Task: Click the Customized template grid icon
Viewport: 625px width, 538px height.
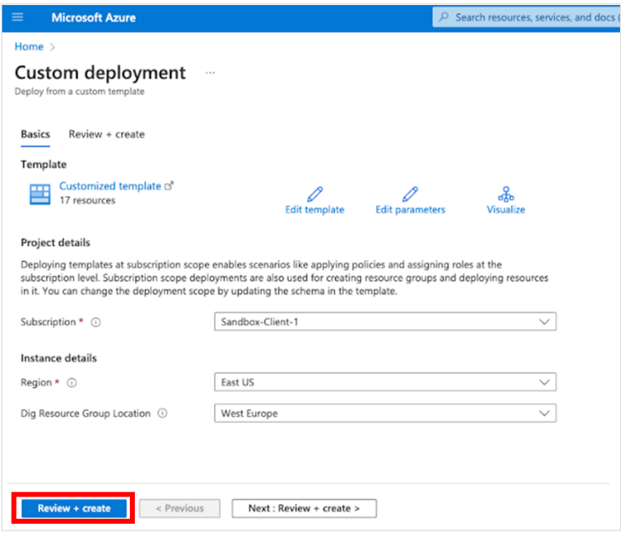Action: pyautogui.click(x=40, y=194)
